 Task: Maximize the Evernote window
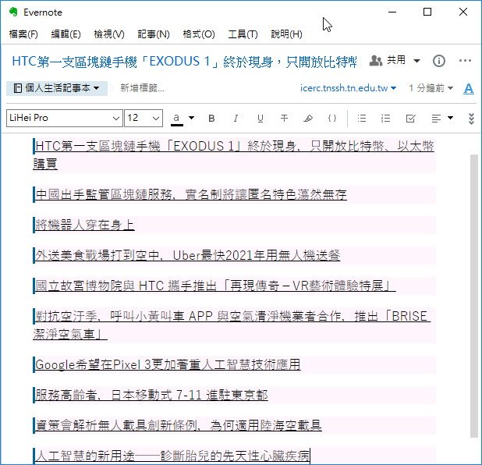click(427, 12)
